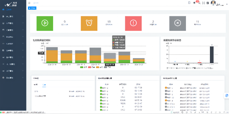Click the 11 count on grey card

tap(197, 22)
